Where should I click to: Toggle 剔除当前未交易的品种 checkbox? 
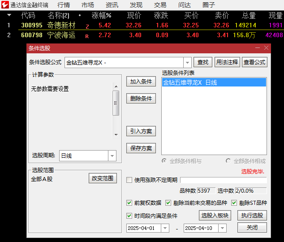pos(168,203)
